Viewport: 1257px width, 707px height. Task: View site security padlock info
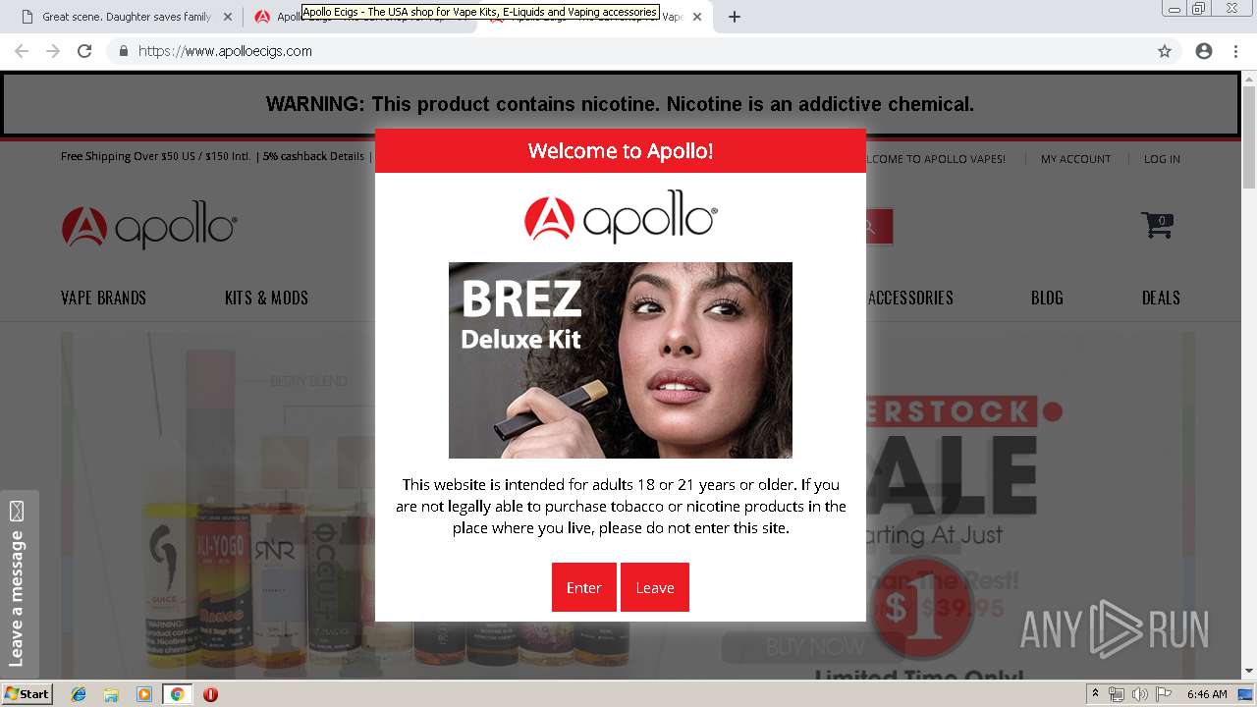coord(123,51)
